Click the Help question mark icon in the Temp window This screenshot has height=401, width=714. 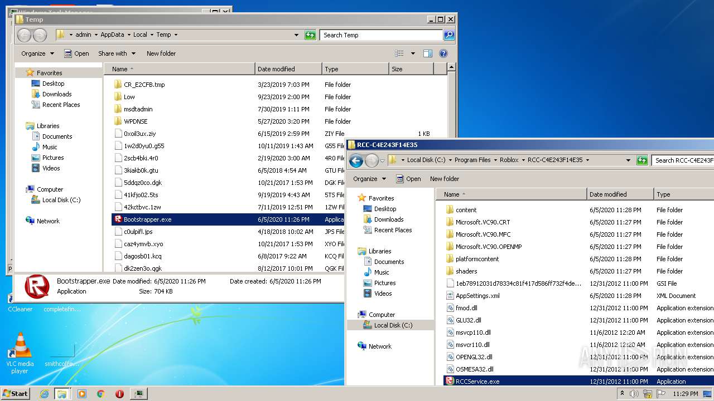pyautogui.click(x=443, y=53)
